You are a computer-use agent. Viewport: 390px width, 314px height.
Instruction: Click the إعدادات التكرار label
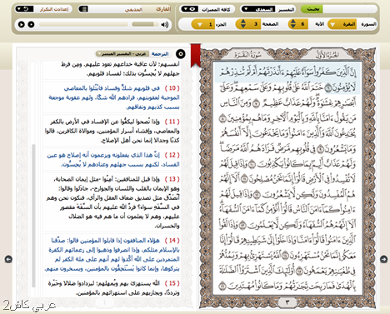[54, 9]
